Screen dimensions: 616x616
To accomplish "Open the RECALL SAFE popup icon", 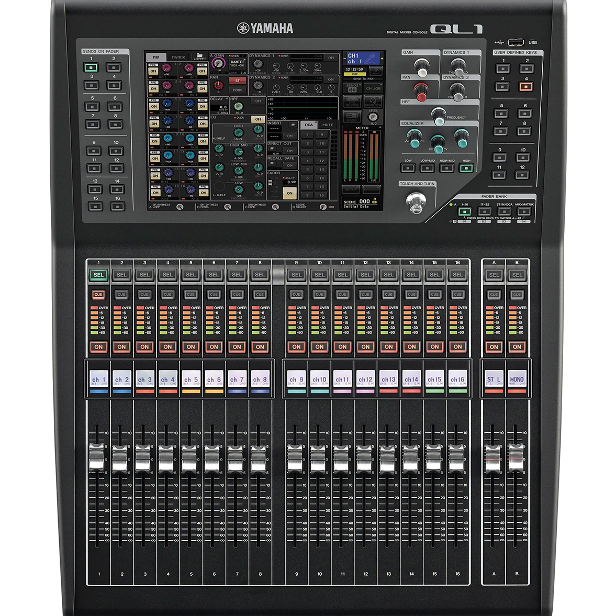I will [272, 163].
